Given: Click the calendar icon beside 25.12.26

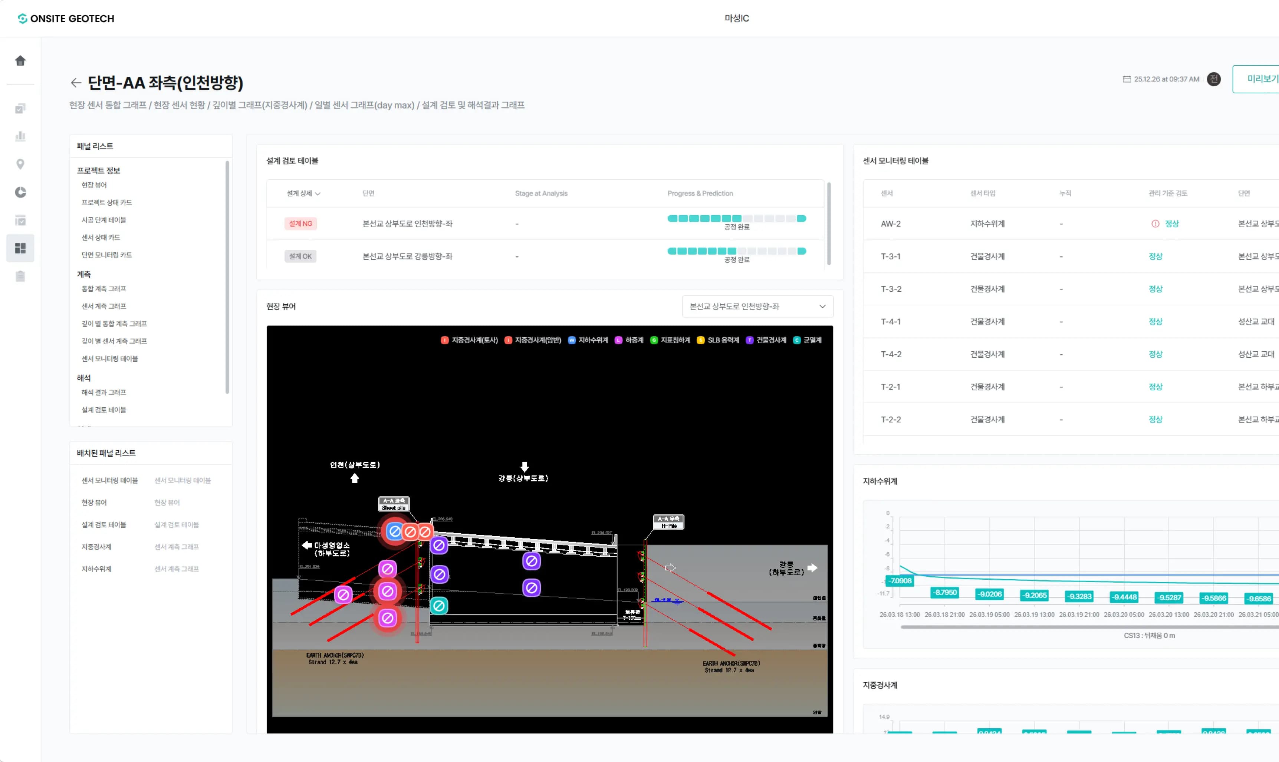Looking at the screenshot, I should [x=1127, y=79].
